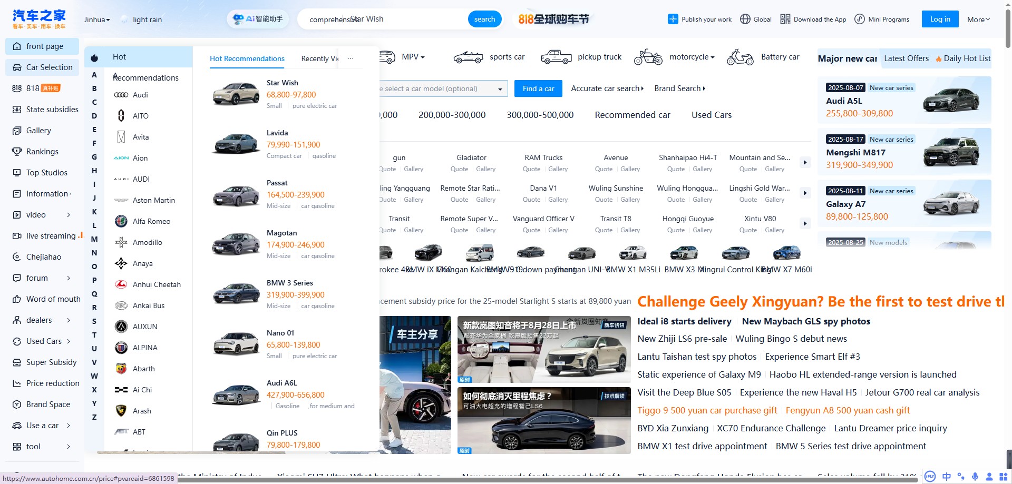Select the Audi brand logo
1012x484 pixels.
pyautogui.click(x=121, y=95)
